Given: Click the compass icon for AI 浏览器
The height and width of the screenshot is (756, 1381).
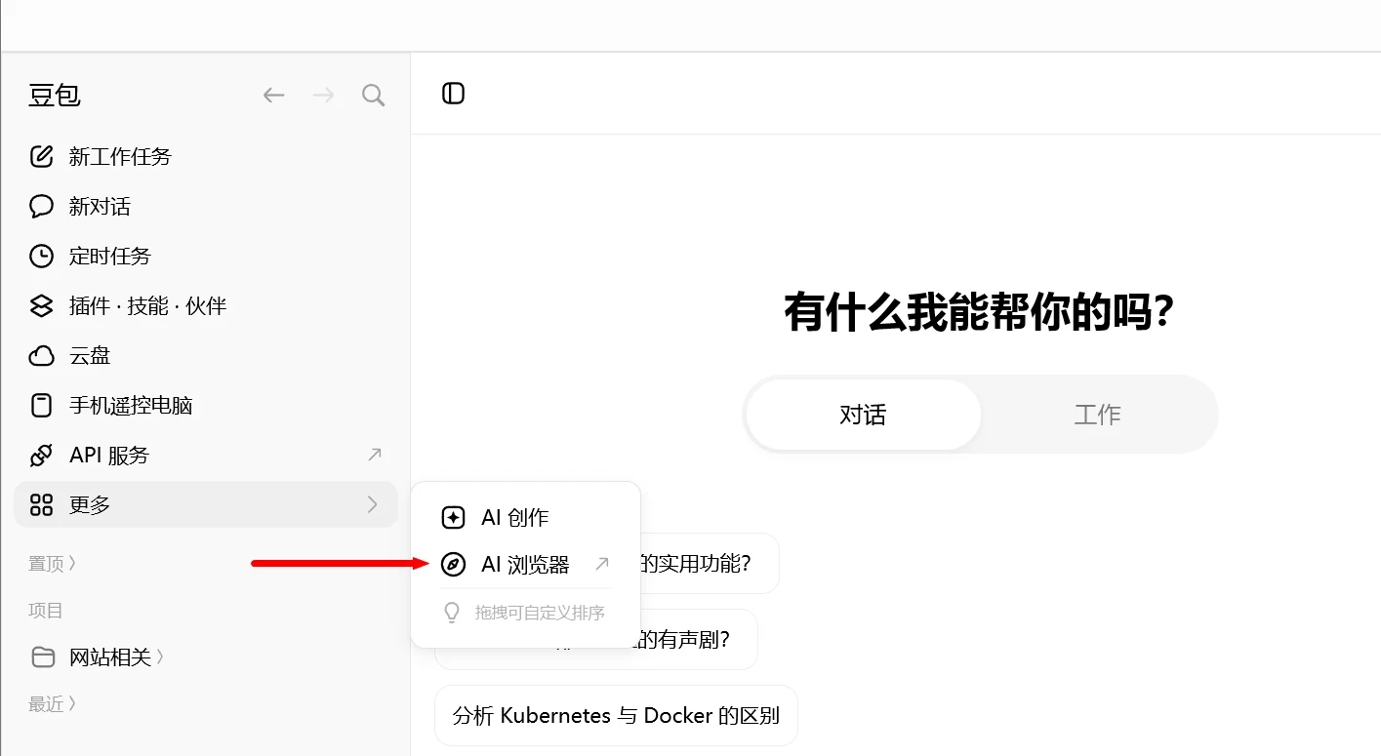Looking at the screenshot, I should (453, 564).
